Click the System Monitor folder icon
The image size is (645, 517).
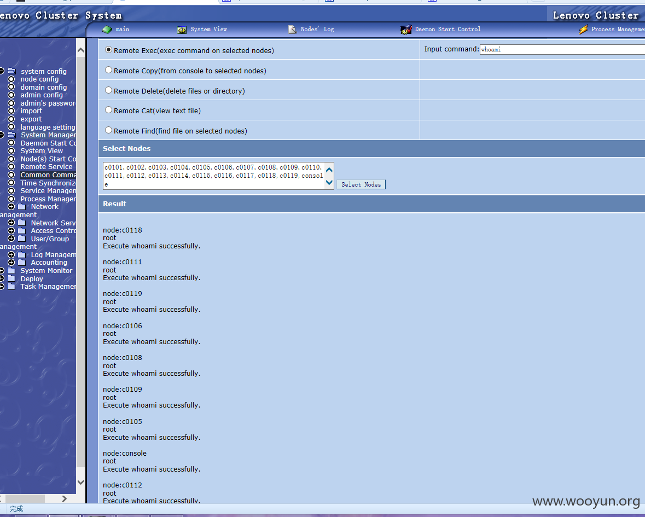click(11, 271)
